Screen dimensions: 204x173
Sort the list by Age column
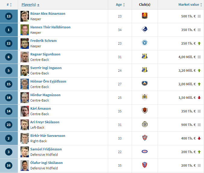[x=120, y=5]
